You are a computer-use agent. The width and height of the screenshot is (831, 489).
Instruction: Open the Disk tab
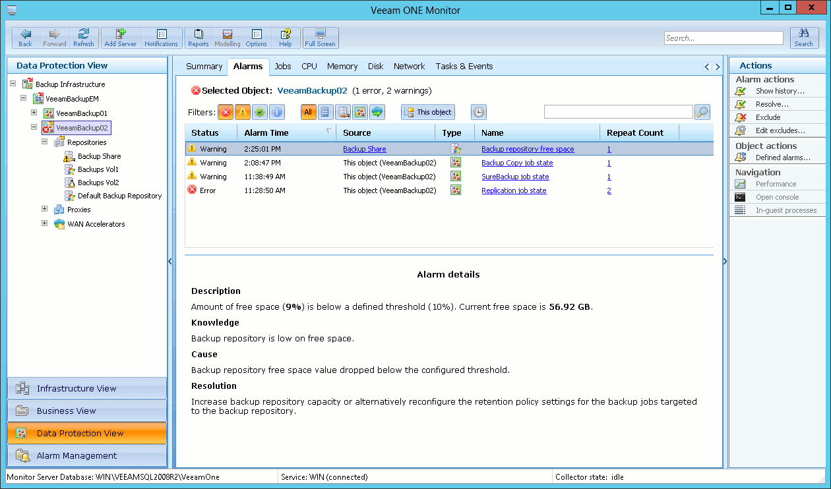(376, 67)
